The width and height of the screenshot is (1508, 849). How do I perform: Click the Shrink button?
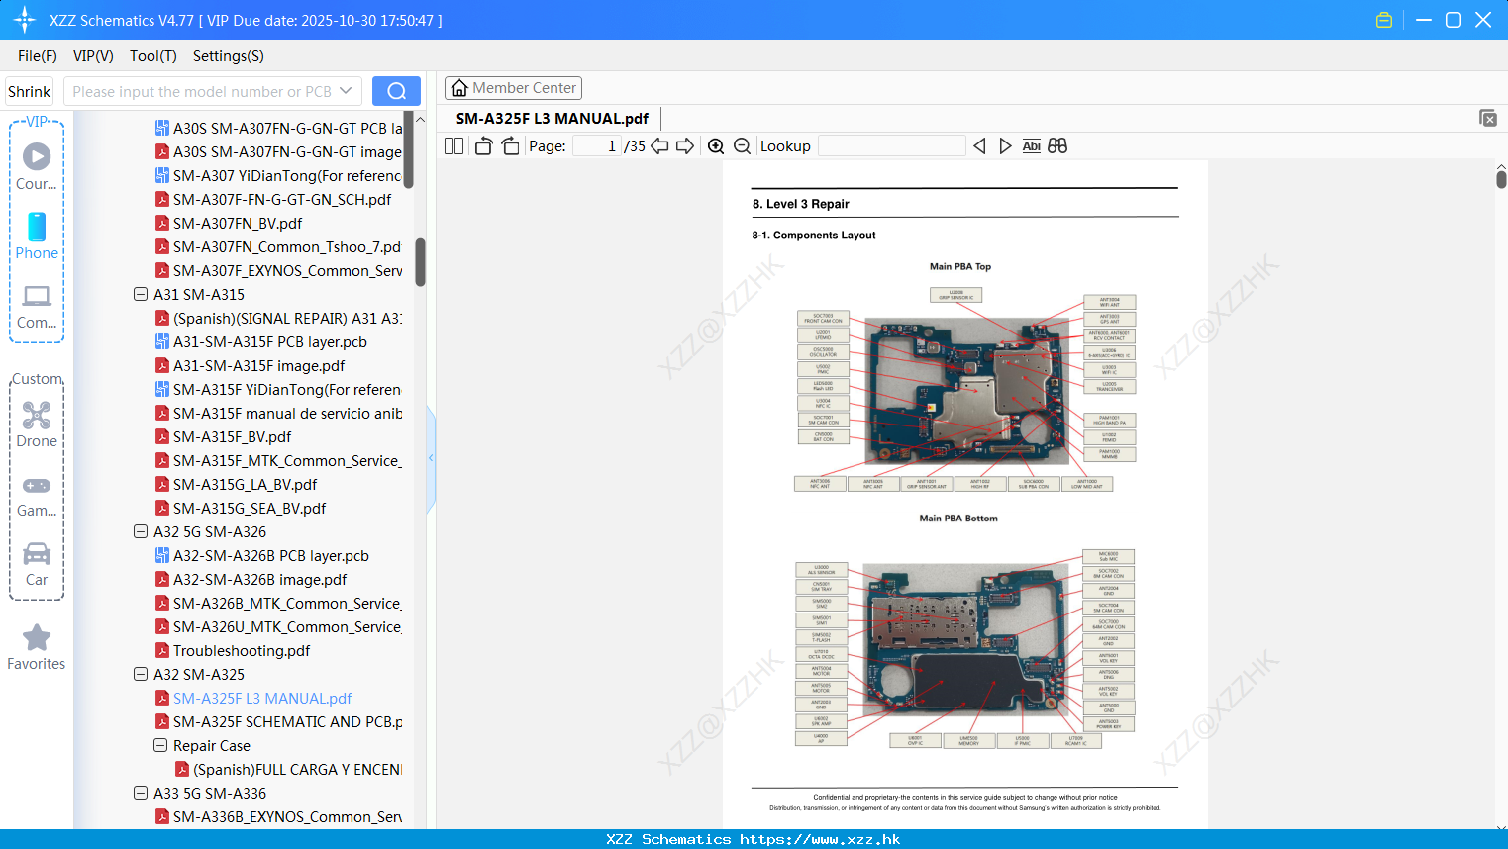29,91
